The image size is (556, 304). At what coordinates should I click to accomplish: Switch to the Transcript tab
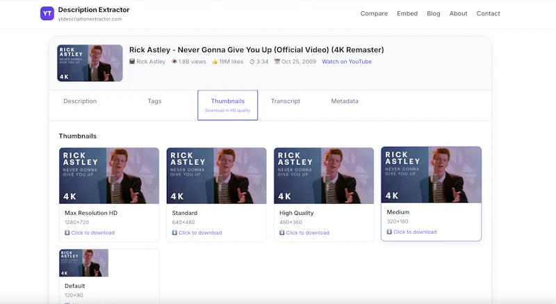pos(286,101)
